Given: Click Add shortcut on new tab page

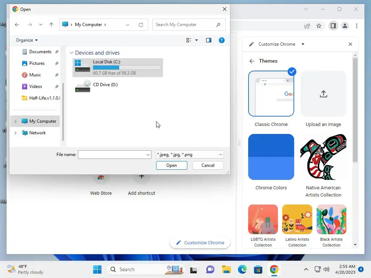Looking at the screenshot, I should click(142, 186).
